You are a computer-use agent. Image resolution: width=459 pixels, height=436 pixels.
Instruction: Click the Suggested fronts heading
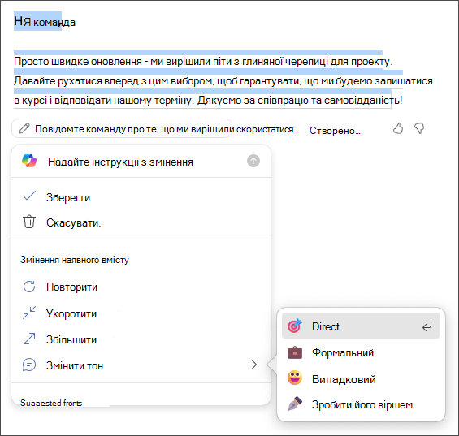point(51,403)
